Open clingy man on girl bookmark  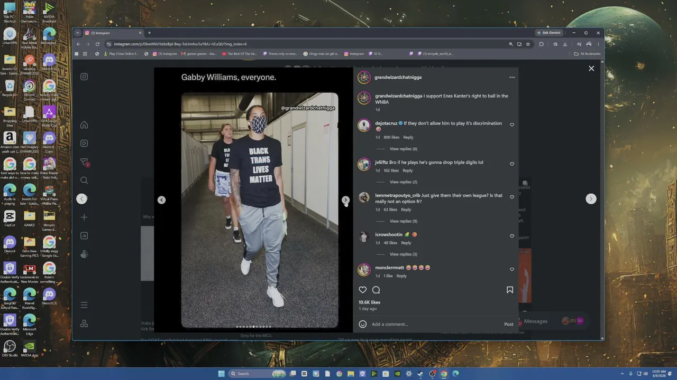(x=321, y=53)
